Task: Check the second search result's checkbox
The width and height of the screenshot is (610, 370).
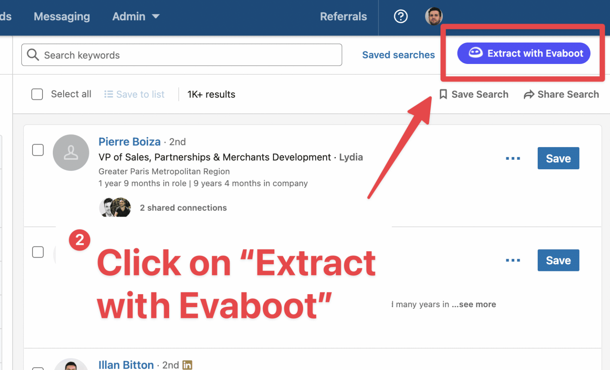Action: click(x=38, y=252)
